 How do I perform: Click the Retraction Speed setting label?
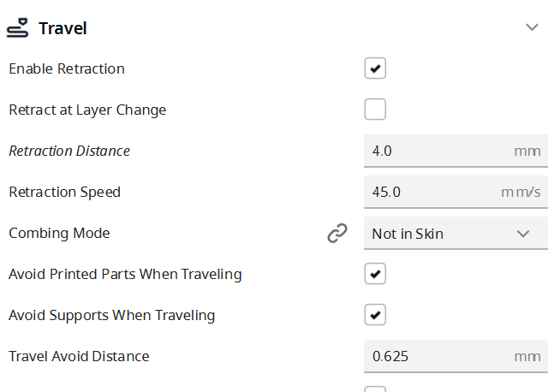[x=64, y=192]
